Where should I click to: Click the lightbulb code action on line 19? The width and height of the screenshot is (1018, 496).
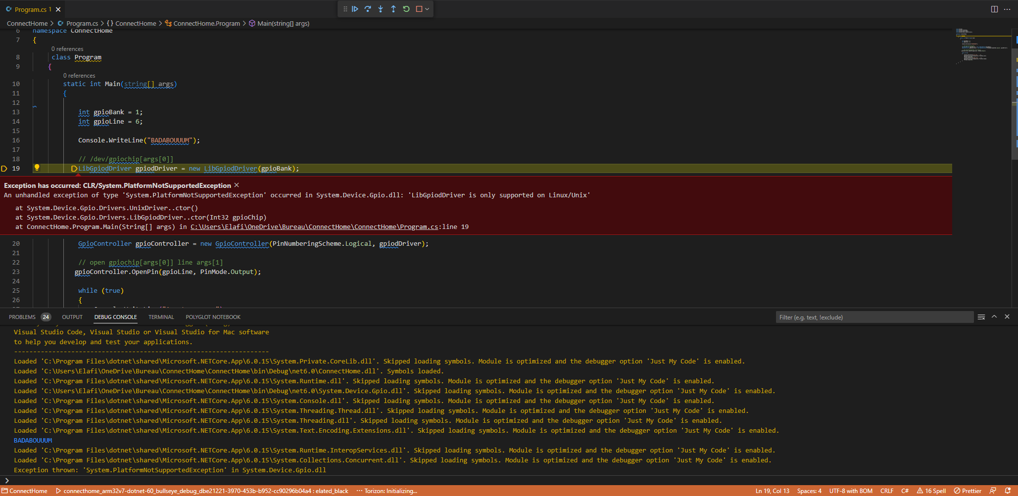(37, 168)
